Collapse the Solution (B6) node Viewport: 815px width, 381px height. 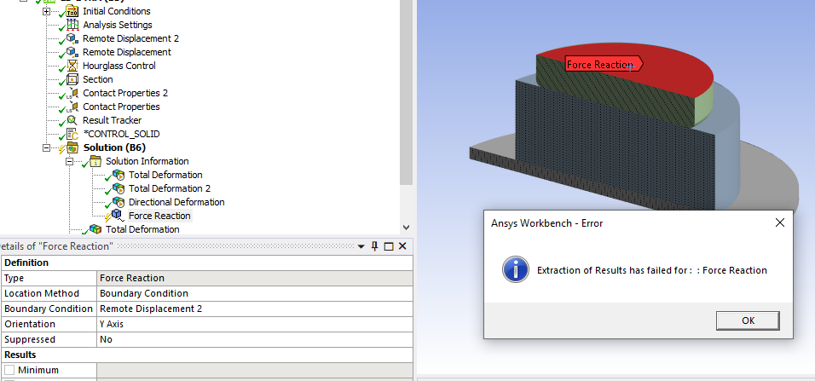tap(46, 147)
